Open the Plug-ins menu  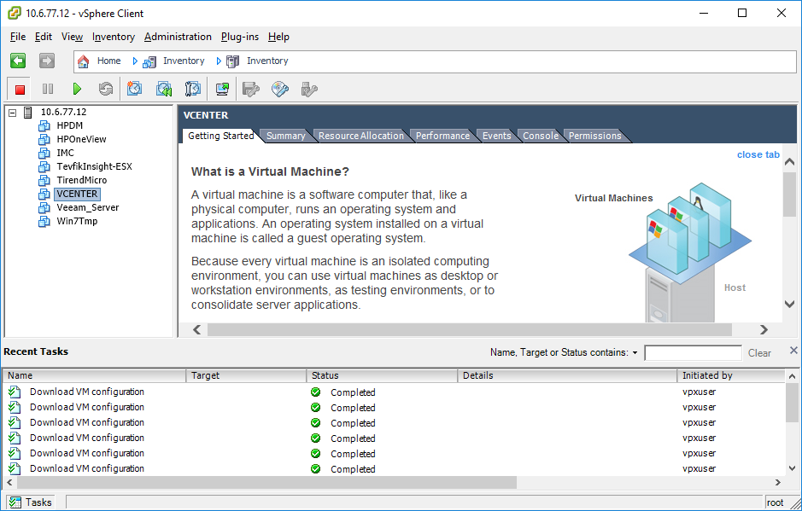click(x=240, y=37)
